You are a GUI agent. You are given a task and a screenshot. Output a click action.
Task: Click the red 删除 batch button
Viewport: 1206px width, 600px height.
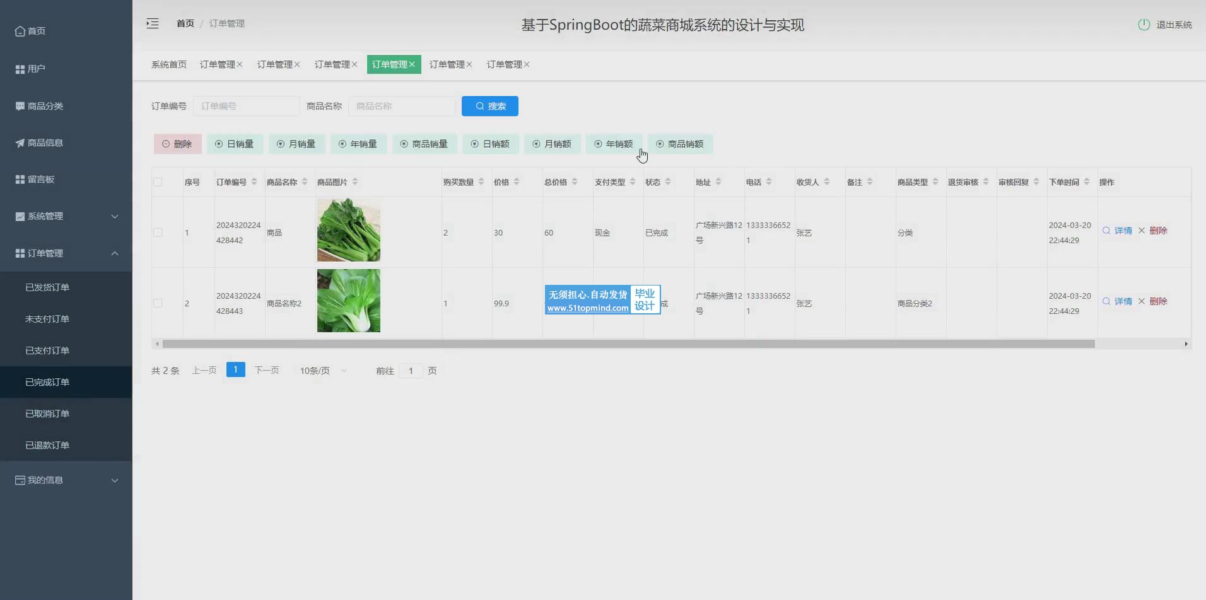click(177, 144)
